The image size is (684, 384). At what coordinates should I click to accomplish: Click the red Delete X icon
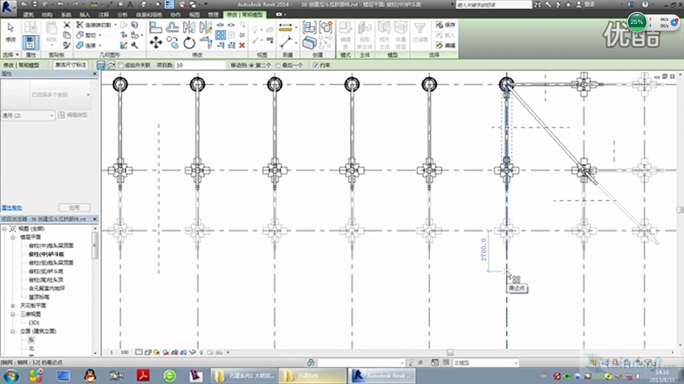click(x=242, y=45)
